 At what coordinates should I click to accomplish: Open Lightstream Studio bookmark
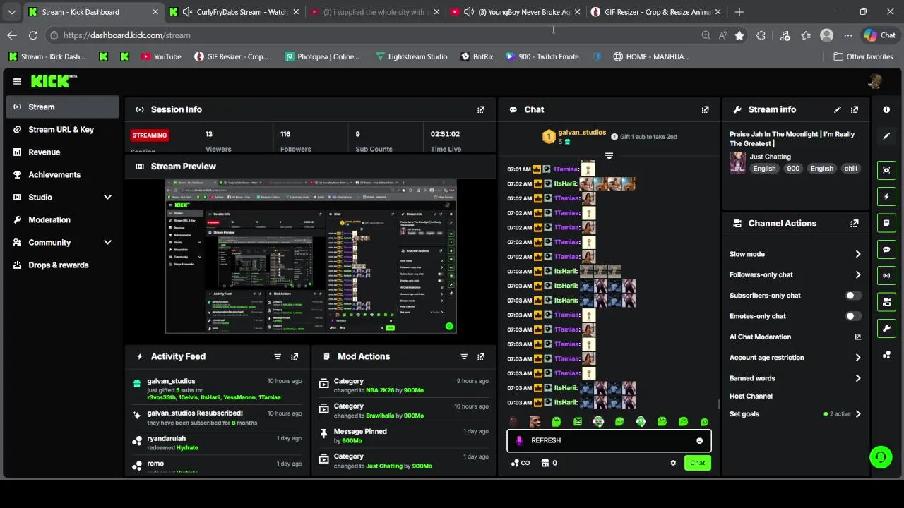click(412, 56)
